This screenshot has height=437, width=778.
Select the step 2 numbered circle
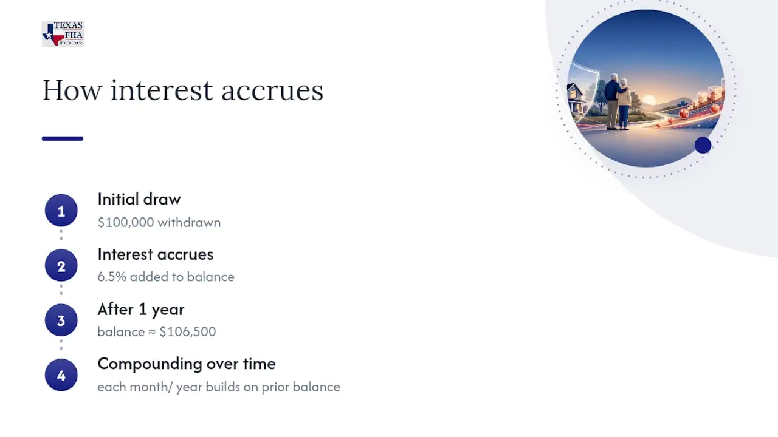pyautogui.click(x=61, y=266)
